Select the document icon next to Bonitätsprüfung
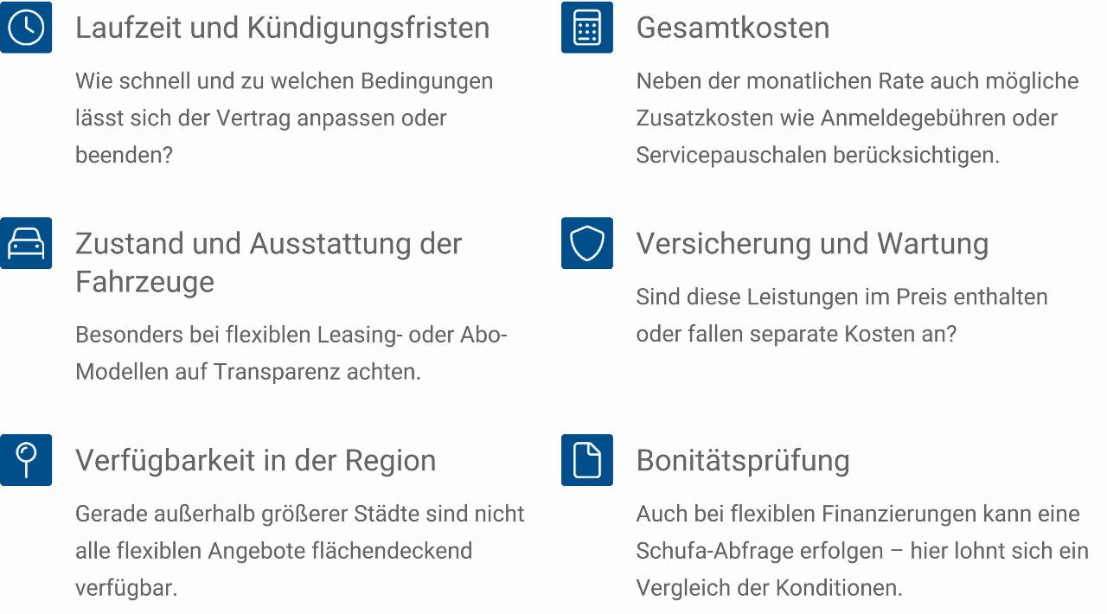1107x614 pixels. pos(586,459)
